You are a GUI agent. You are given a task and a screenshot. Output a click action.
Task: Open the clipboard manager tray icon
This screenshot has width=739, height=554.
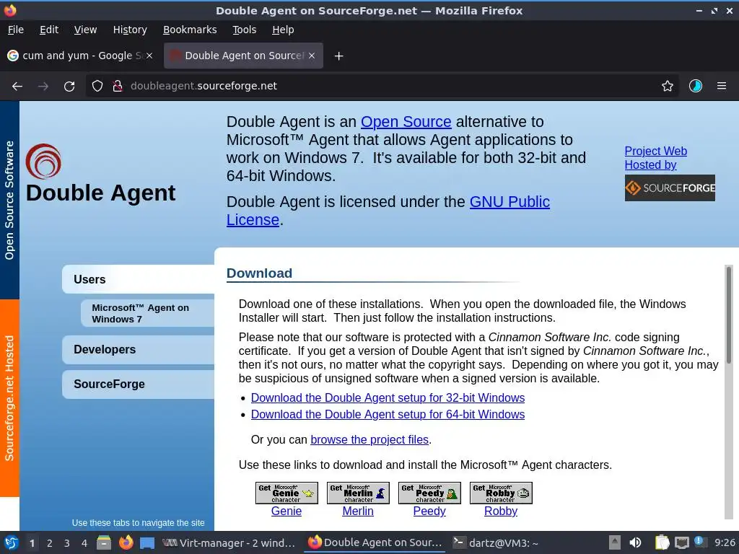pos(663,542)
